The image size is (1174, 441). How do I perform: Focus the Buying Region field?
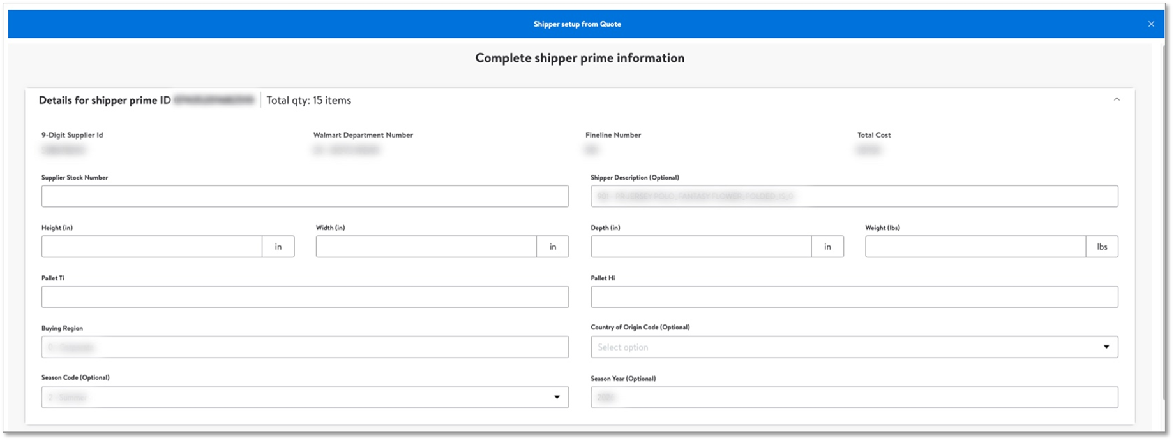pos(305,347)
